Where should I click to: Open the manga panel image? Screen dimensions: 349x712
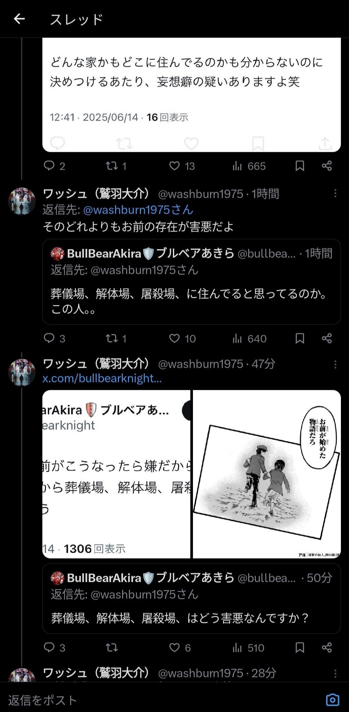(267, 474)
